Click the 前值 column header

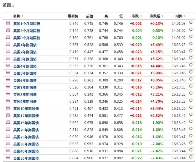pos(89,16)
